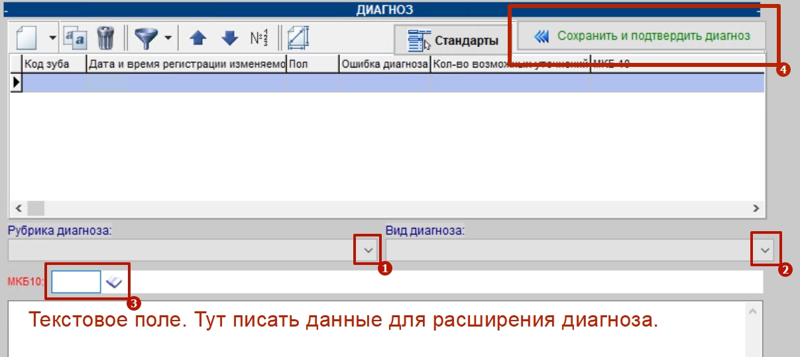Expand the Вид диагноза dropdown
This screenshot has height=357, width=800.
point(766,250)
